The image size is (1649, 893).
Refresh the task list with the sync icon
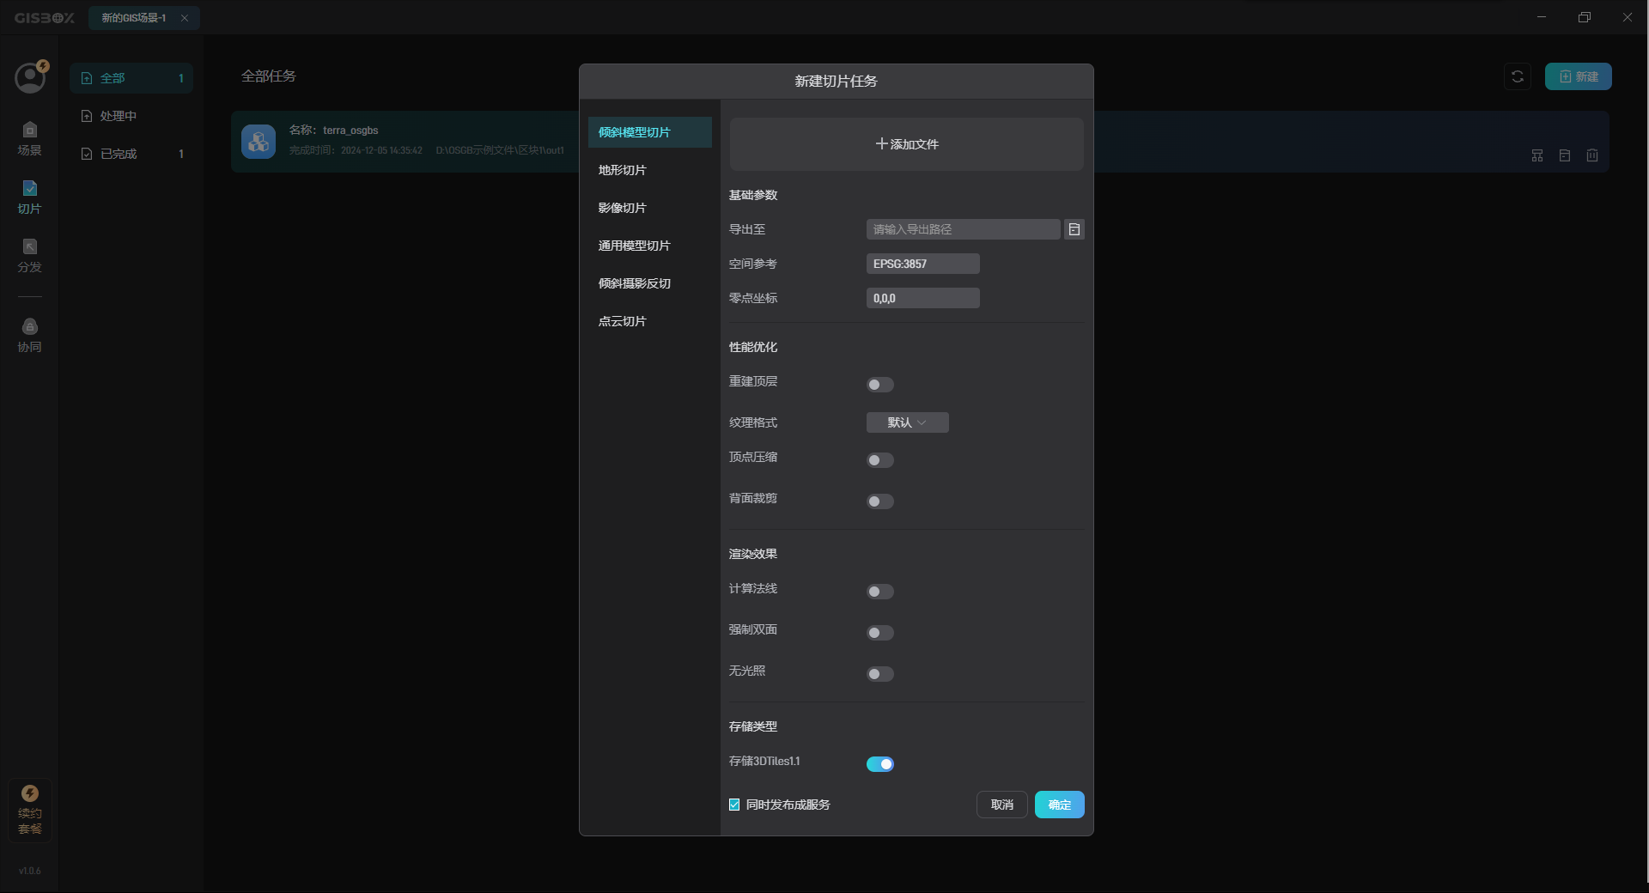pyautogui.click(x=1517, y=76)
